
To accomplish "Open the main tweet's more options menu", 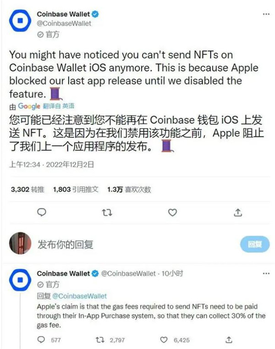I will coord(266,14).
